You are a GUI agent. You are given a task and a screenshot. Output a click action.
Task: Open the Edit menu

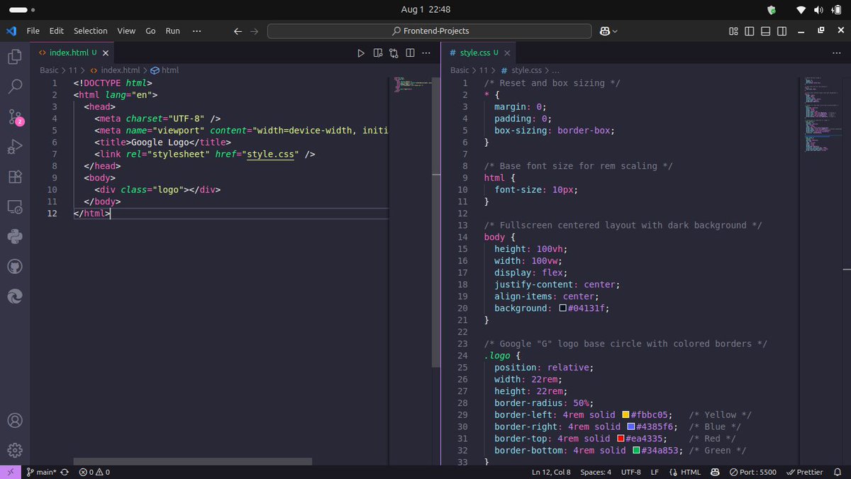(57, 31)
